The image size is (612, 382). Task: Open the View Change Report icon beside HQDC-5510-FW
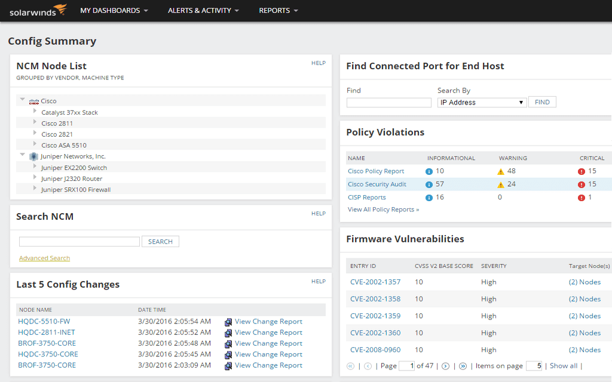tap(228, 322)
